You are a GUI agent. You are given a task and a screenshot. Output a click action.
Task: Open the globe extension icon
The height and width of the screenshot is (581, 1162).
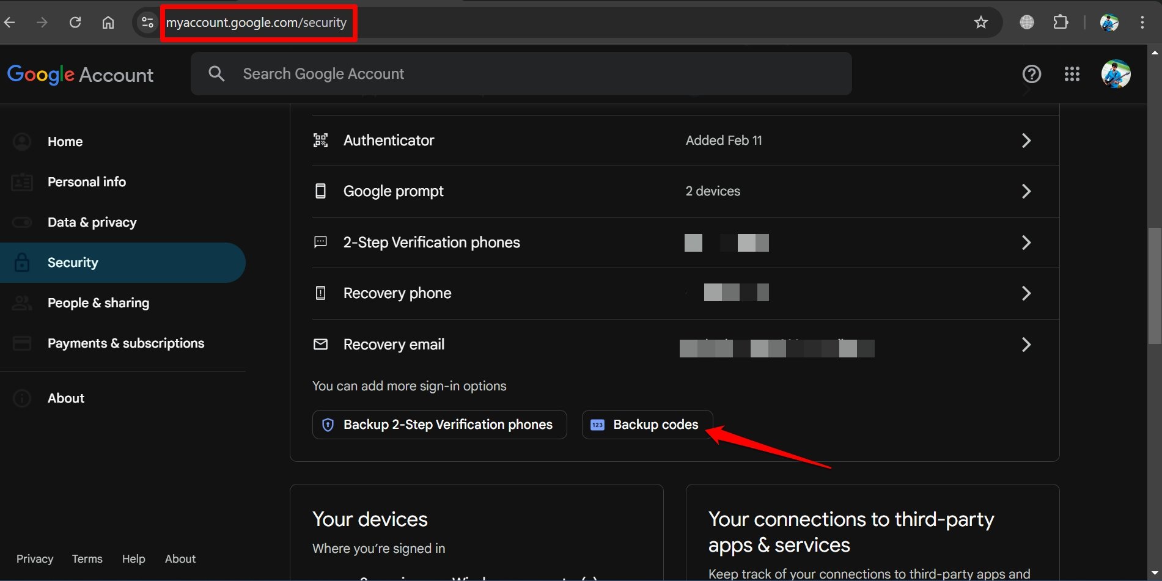point(1027,23)
